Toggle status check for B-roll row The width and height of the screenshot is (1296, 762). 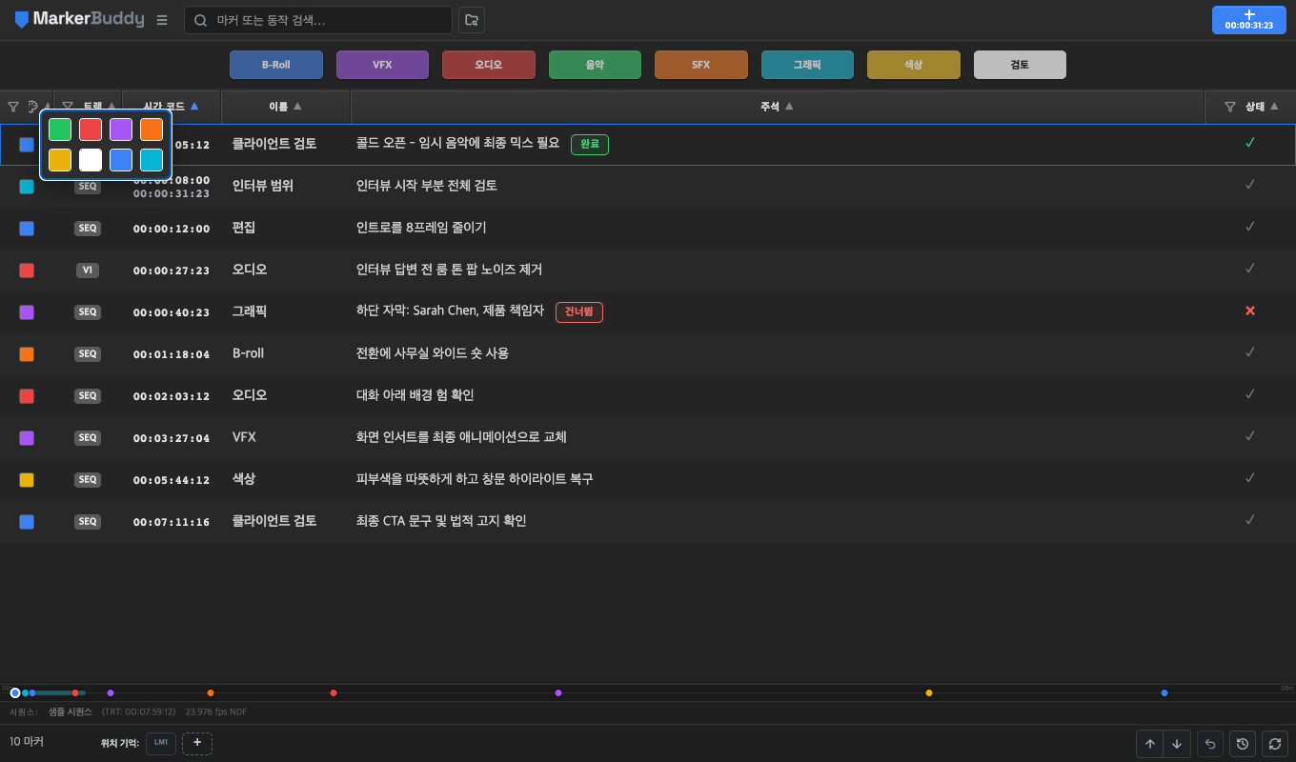1250,352
